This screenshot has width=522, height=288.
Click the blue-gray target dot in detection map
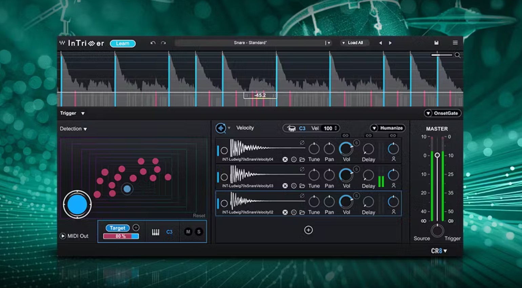(127, 189)
